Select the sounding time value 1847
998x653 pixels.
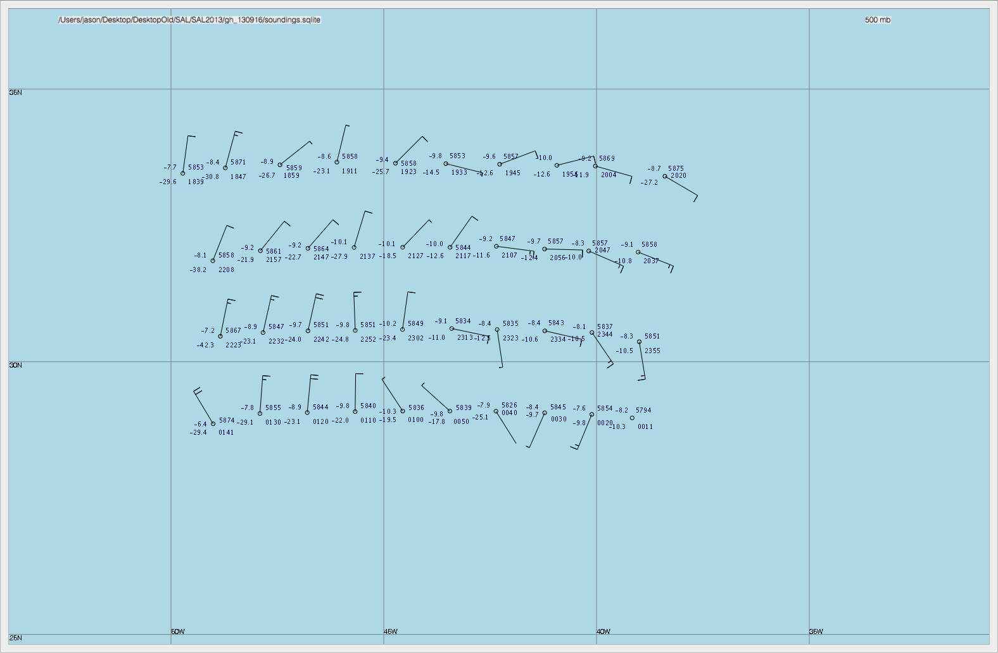[x=238, y=177]
